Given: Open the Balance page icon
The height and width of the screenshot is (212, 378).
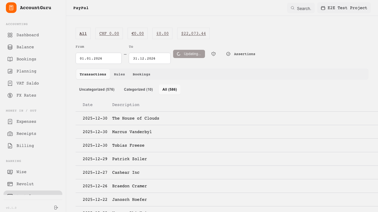Looking at the screenshot, I should point(10,47).
